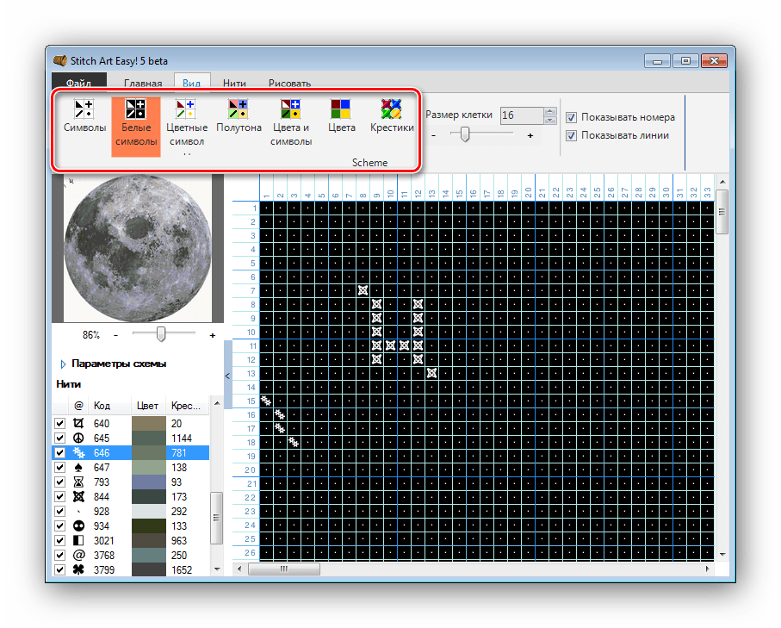The width and height of the screenshot is (781, 628).
Task: Switch scheme display to Цвета
Action: tap(341, 109)
